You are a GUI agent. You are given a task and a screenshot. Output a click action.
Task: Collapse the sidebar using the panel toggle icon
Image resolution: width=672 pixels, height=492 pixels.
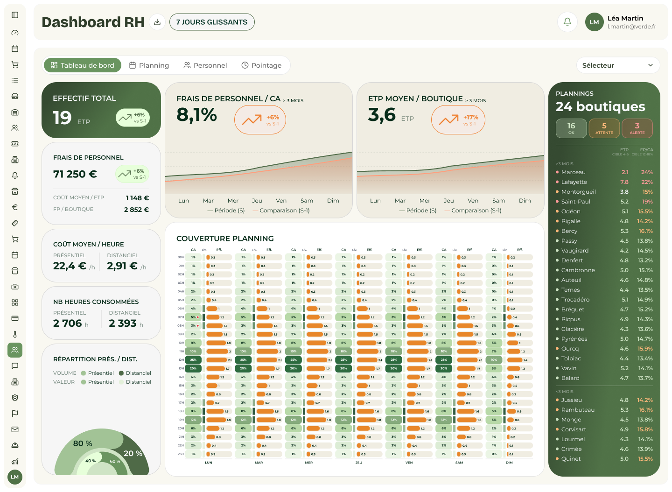click(15, 15)
